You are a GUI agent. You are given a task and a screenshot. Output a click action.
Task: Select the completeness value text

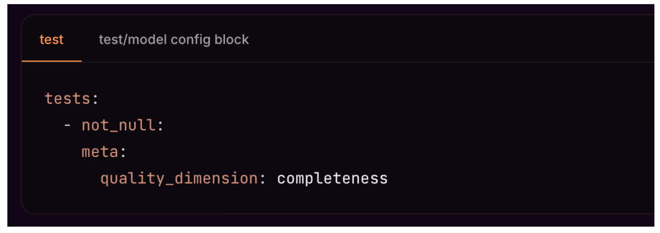pos(332,178)
